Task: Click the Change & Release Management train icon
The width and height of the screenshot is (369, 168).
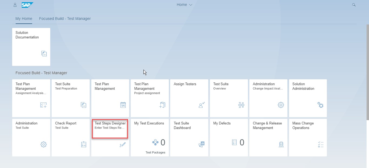Action: click(x=281, y=144)
